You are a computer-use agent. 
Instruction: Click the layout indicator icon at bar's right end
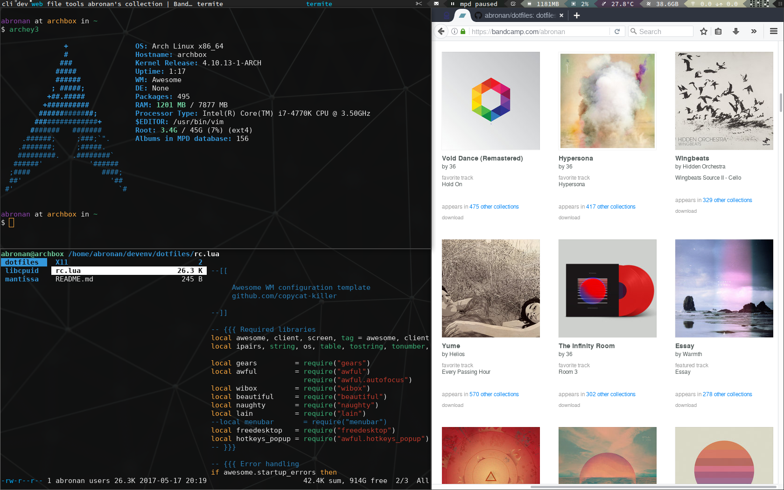pyautogui.click(x=779, y=4)
